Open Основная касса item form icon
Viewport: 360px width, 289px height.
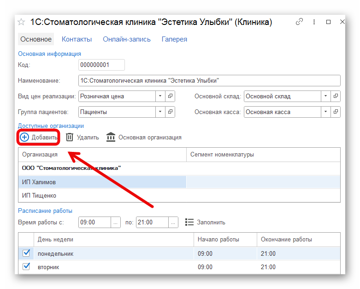click(x=336, y=112)
